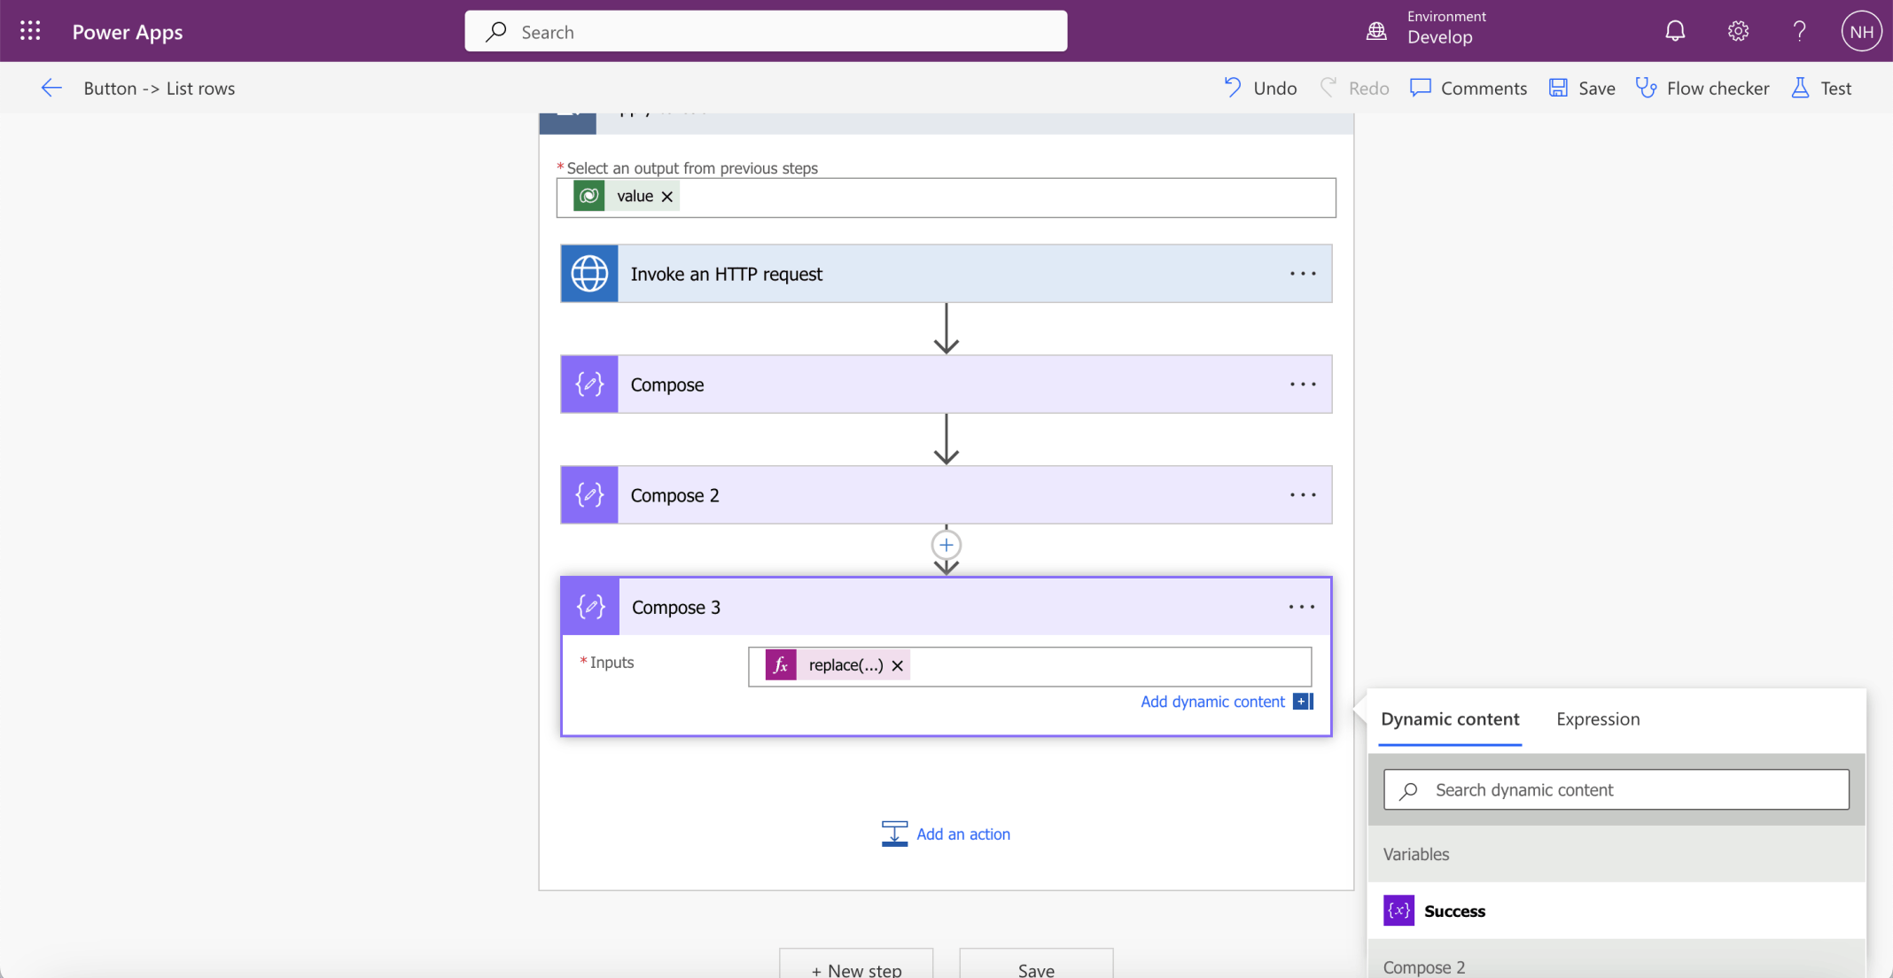
Task: Open the app launcher waffle icon
Action: (x=30, y=31)
